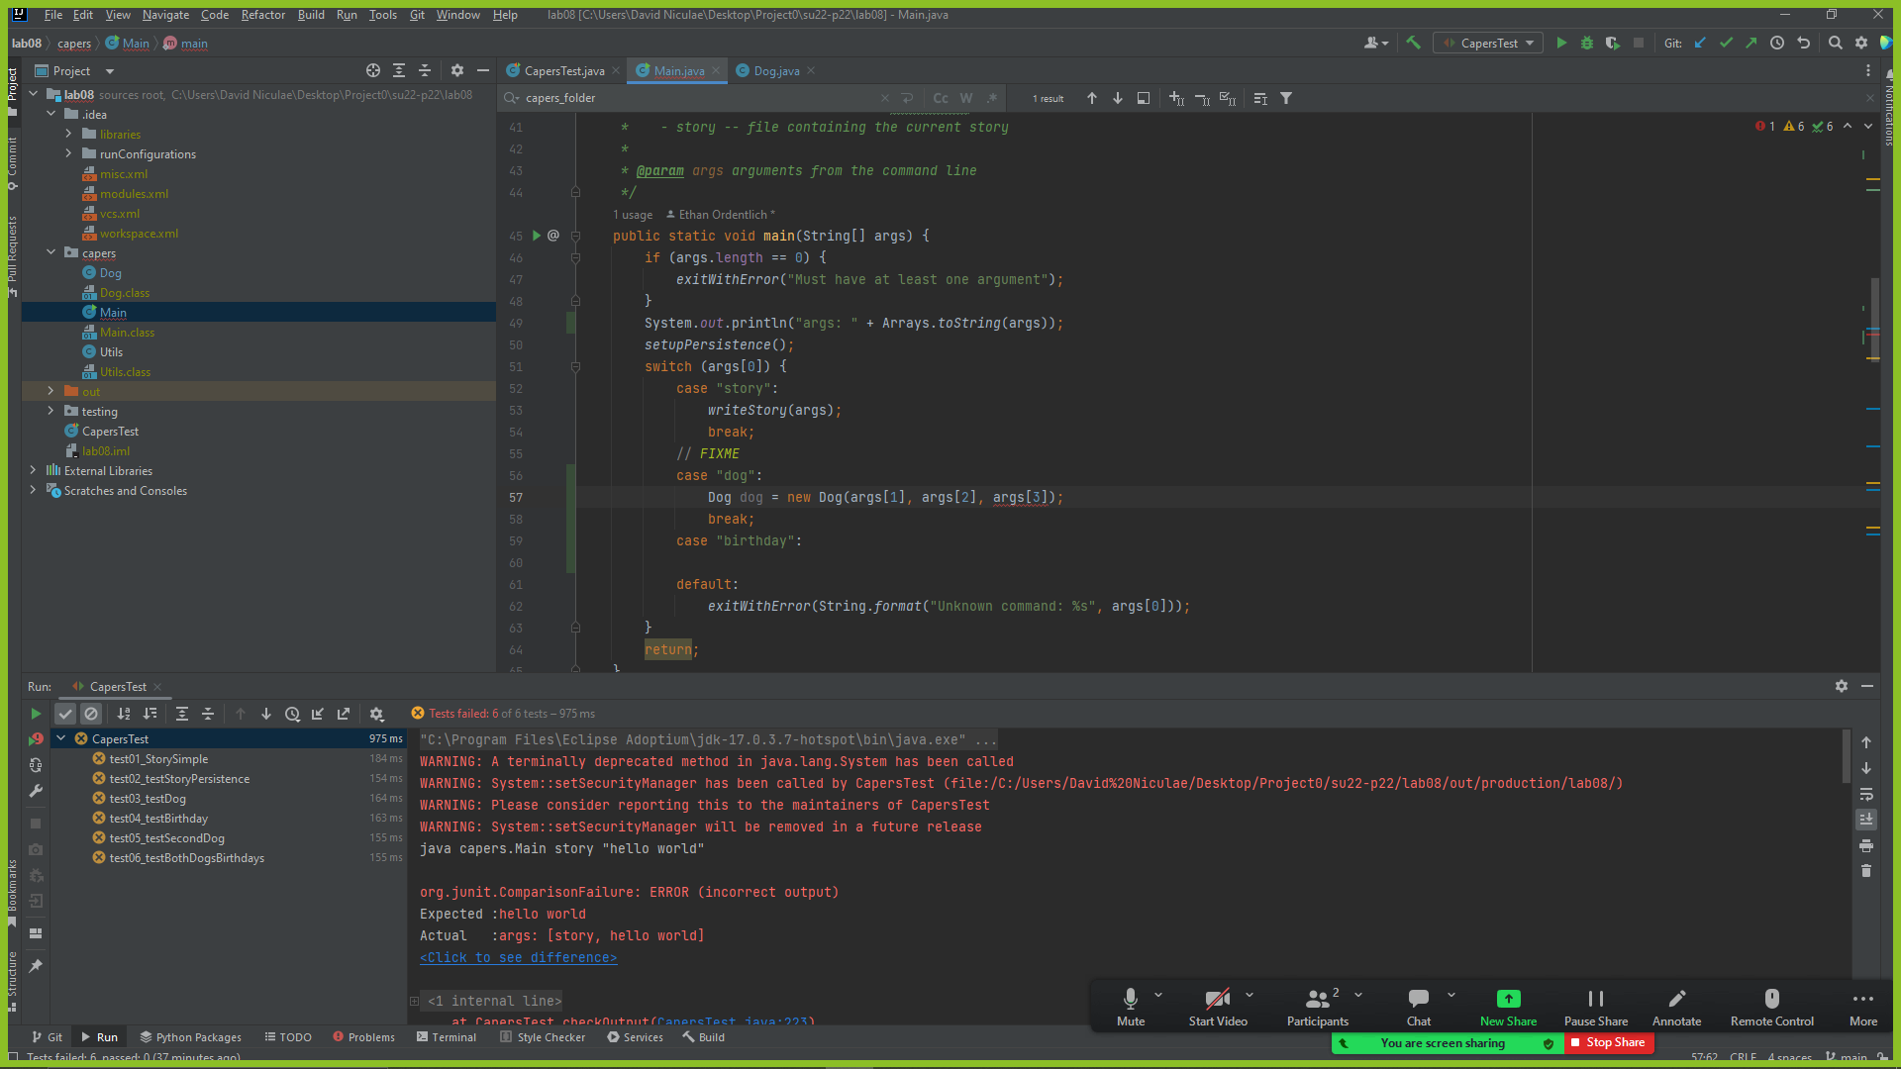1901x1069 pixels.
Task: Switch to the Dog.java editor tab
Action: (776, 70)
